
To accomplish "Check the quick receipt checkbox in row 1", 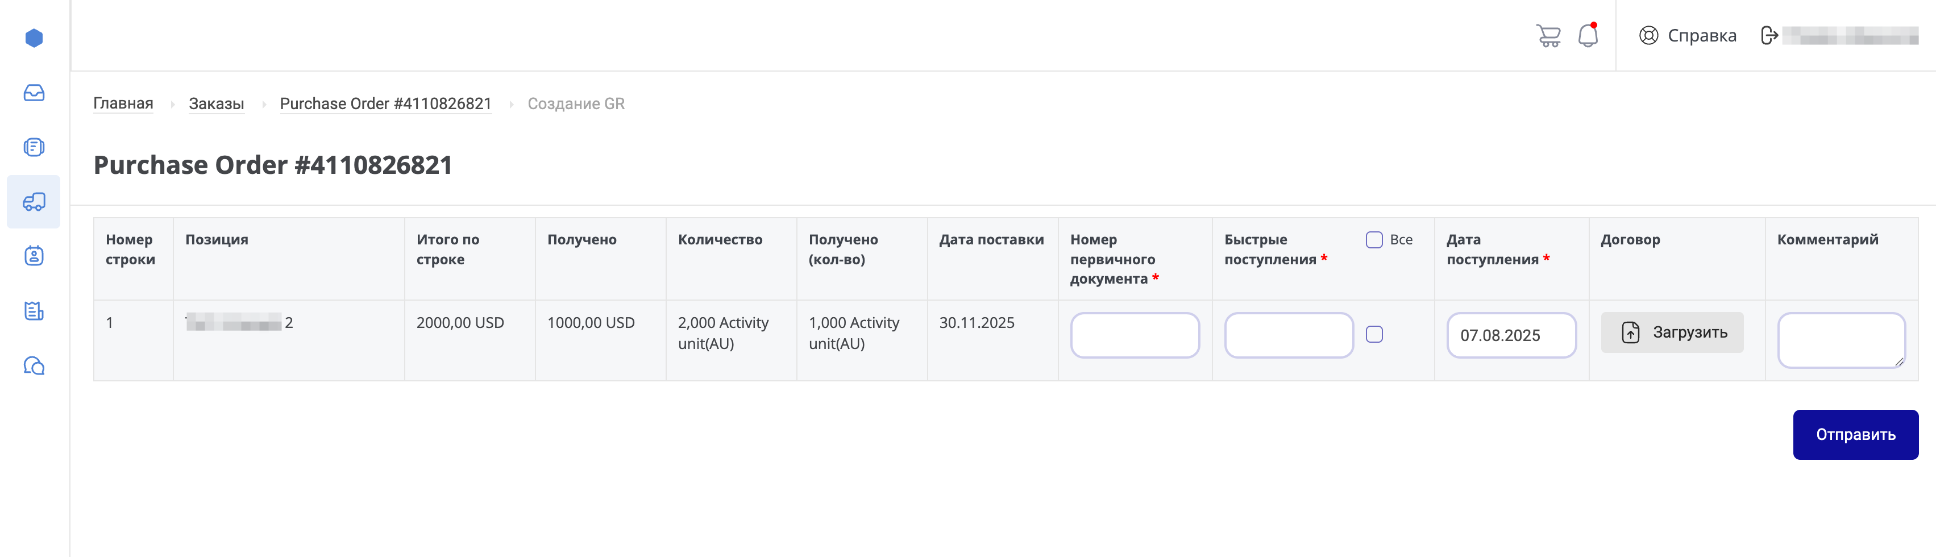I will (1374, 335).
